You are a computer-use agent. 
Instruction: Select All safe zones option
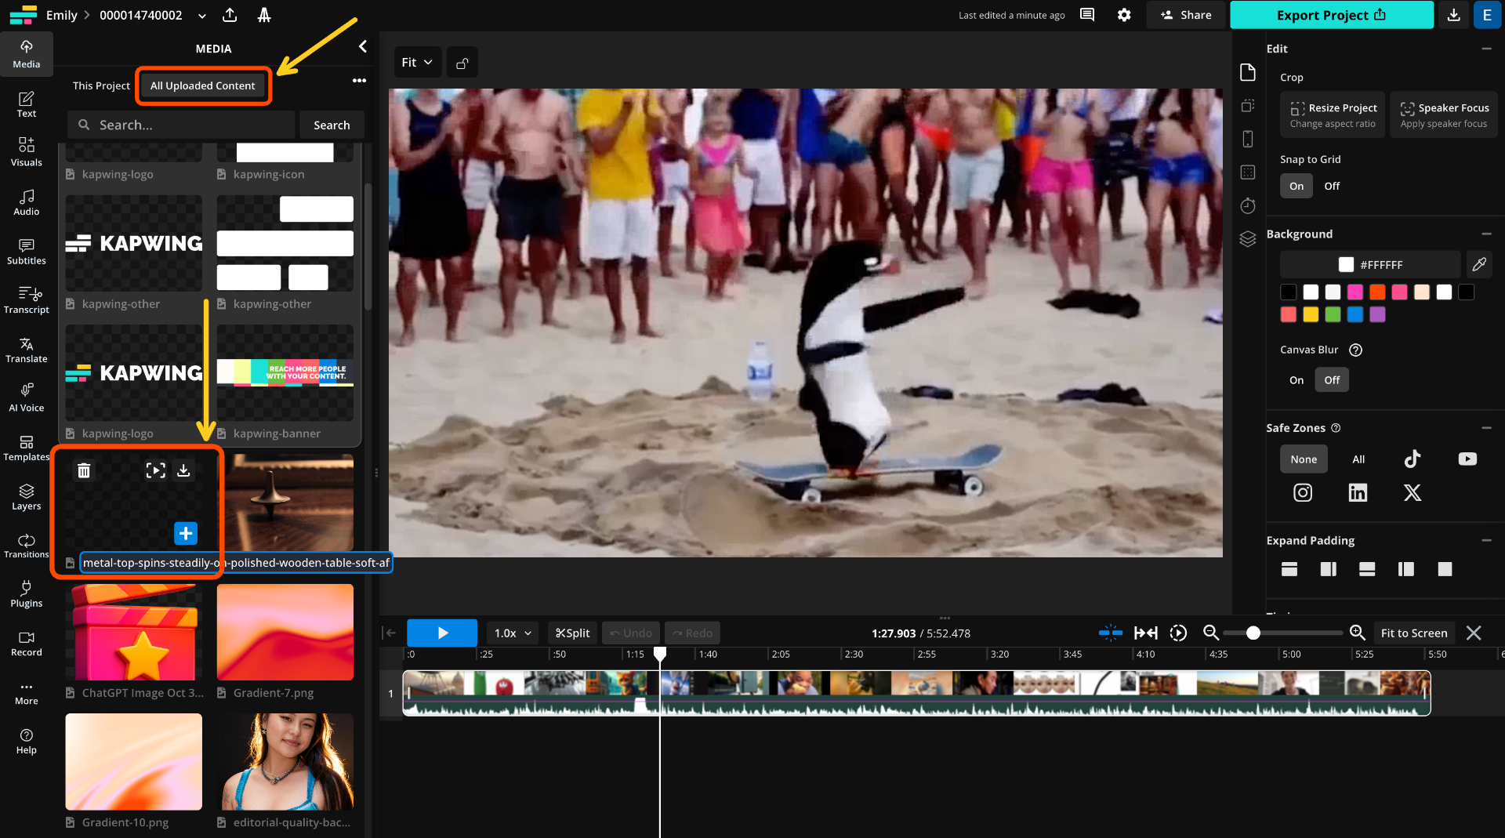click(x=1358, y=459)
